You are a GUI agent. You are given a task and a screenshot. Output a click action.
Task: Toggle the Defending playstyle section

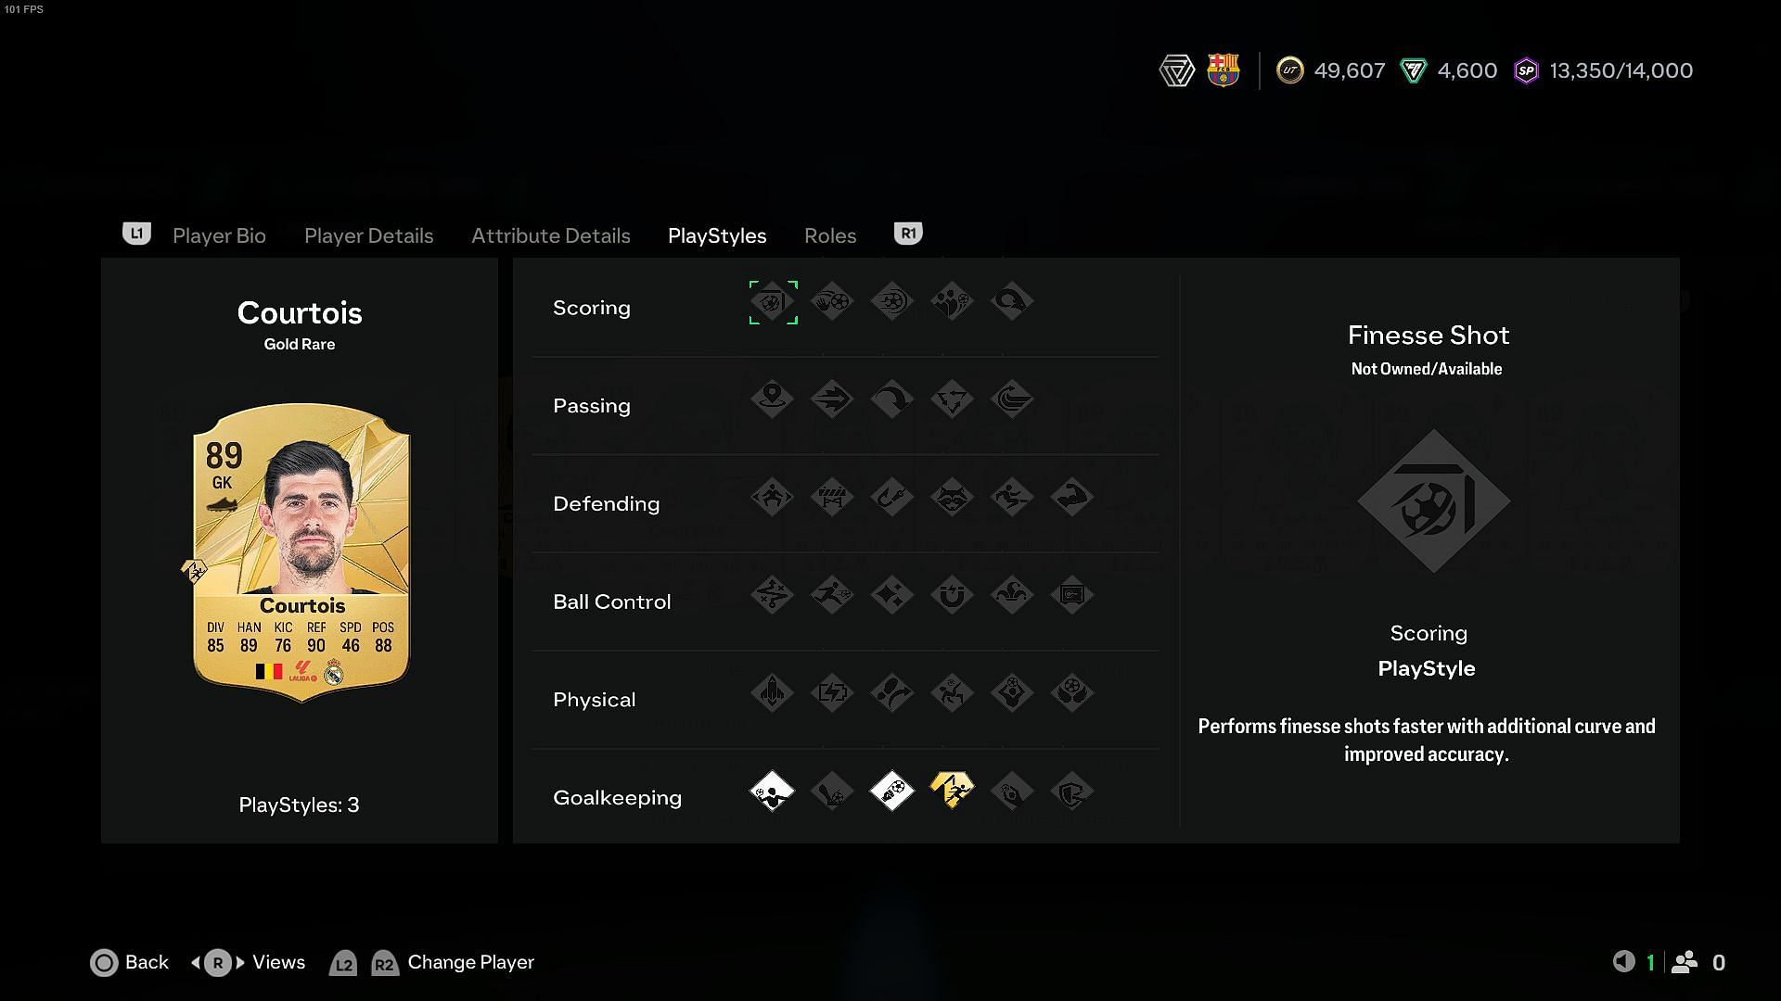coord(608,502)
